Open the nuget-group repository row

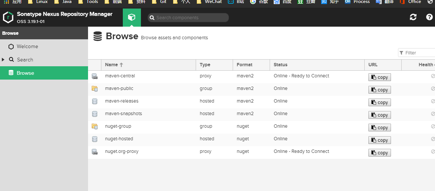click(261, 127)
